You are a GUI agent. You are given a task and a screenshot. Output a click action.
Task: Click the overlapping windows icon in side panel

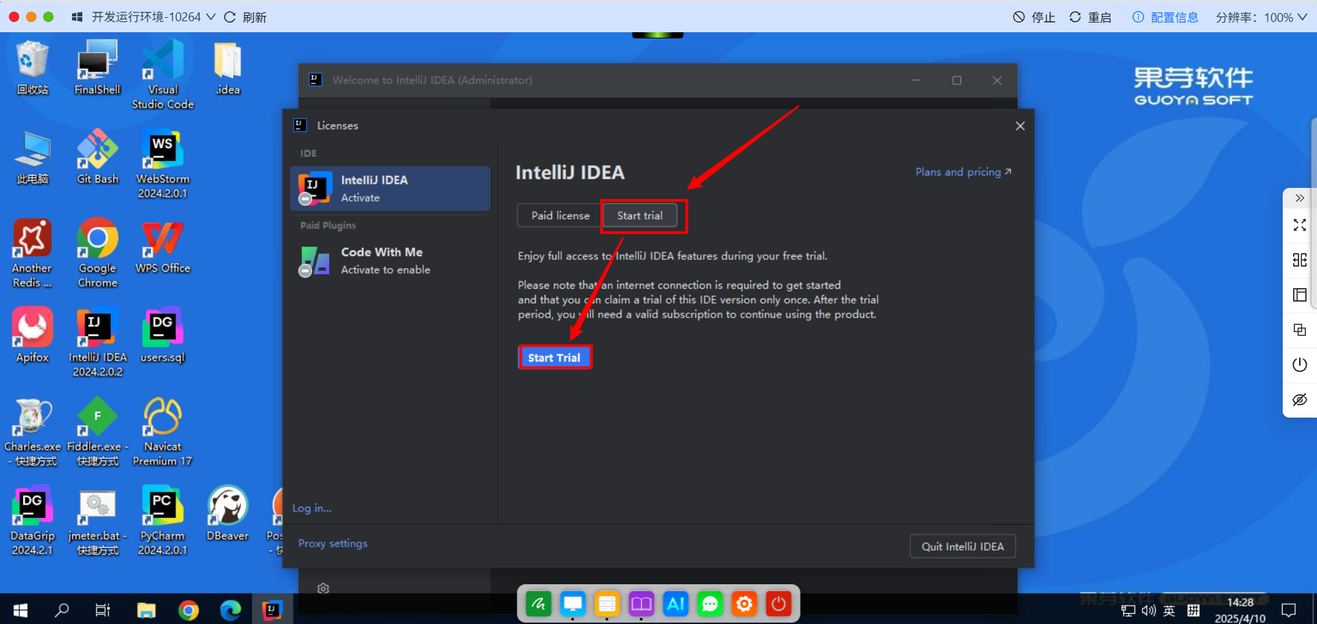(x=1299, y=330)
